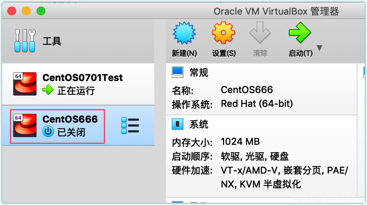Click the green zoom window button
This screenshot has width=367, height=205.
[41, 11]
